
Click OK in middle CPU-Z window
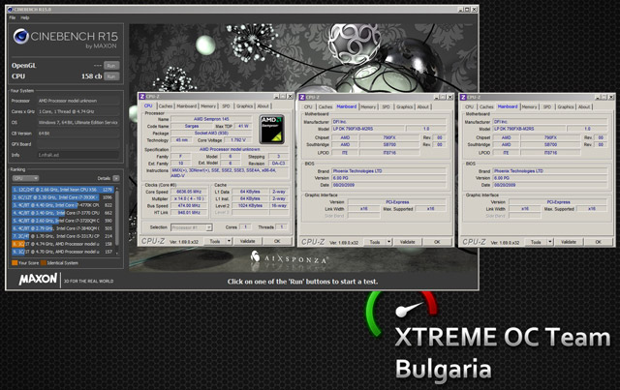tap(437, 242)
